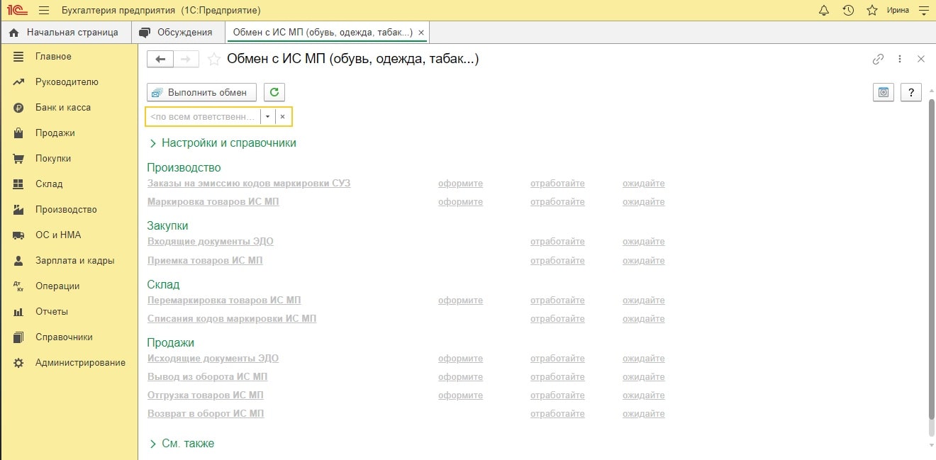Click ожидайте for Отгрузка товаров
Viewport: 936px width, 460px height.
click(644, 396)
